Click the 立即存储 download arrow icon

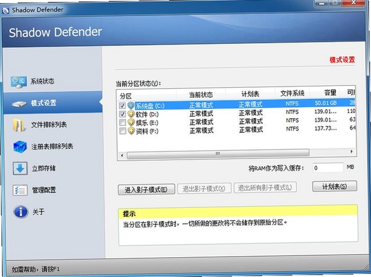click(x=20, y=168)
